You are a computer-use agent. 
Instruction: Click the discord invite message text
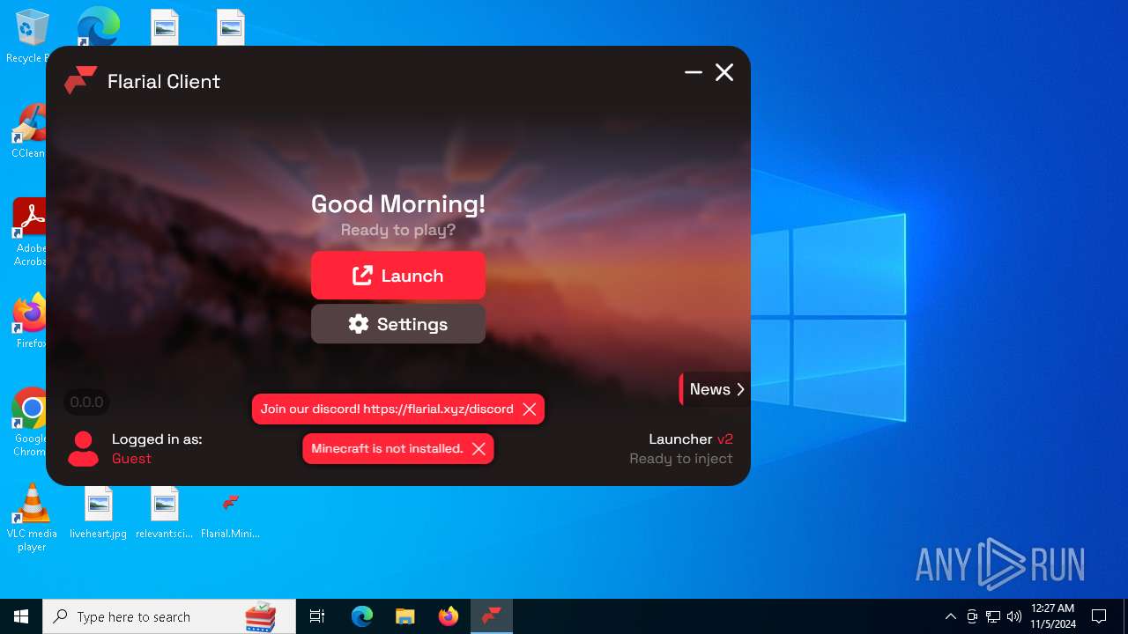click(x=387, y=409)
